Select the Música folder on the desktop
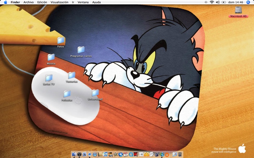254x158 pixels. point(51,57)
